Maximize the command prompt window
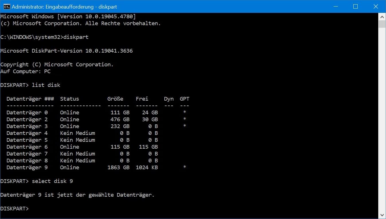386x219 pixels. (x=355, y=6)
